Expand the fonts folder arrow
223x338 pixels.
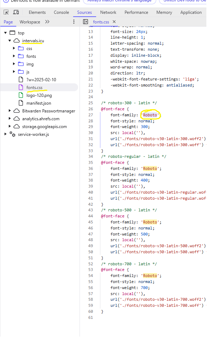coord(14,56)
